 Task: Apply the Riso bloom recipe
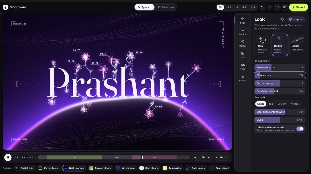[149, 168]
